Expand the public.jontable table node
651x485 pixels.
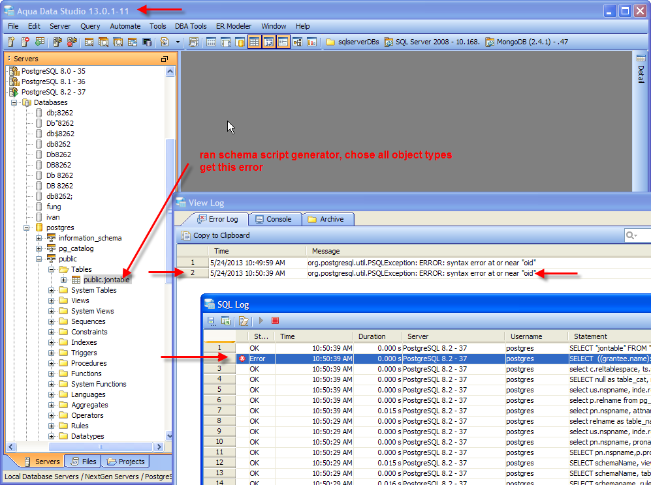[x=63, y=280]
